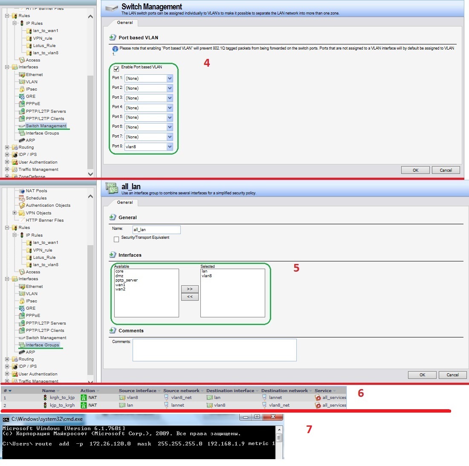469x466 pixels.
Task: Click PPTP/L2TP Servers icon in upper tree
Action: pos(22,111)
